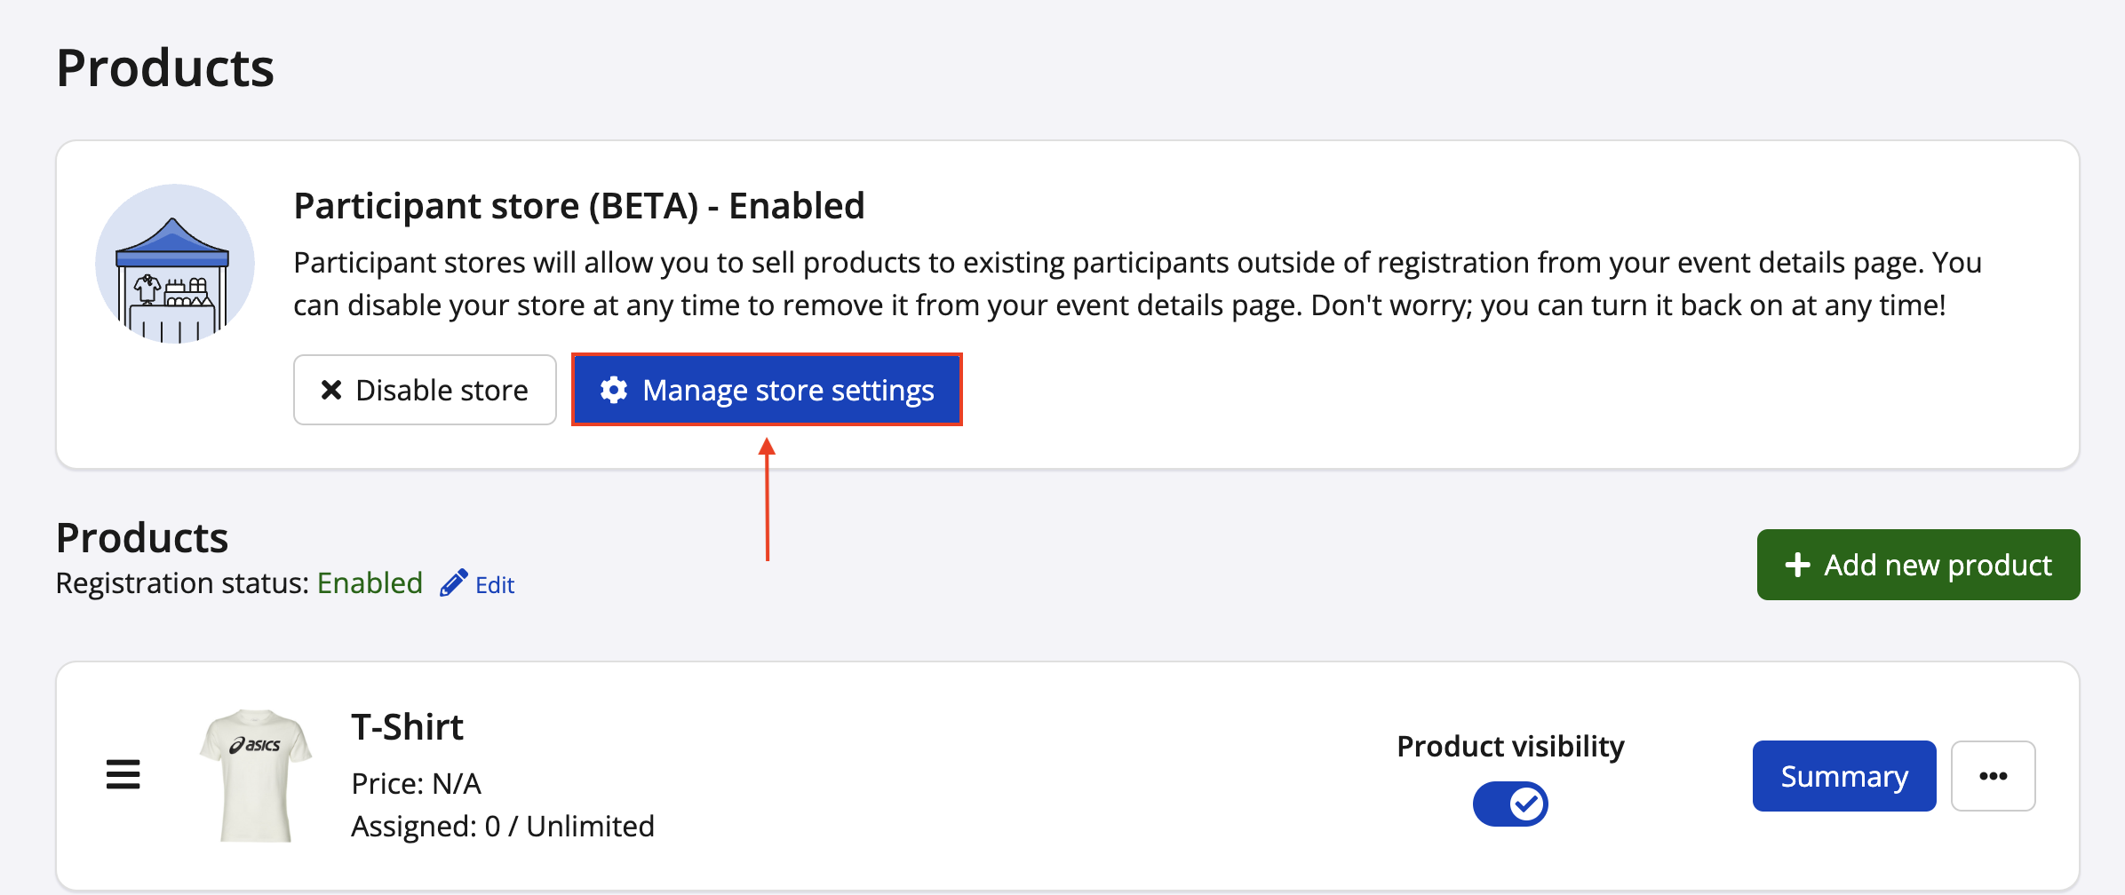This screenshot has width=2125, height=895.
Task: Click the T-Shirt product title
Action: point(407,727)
